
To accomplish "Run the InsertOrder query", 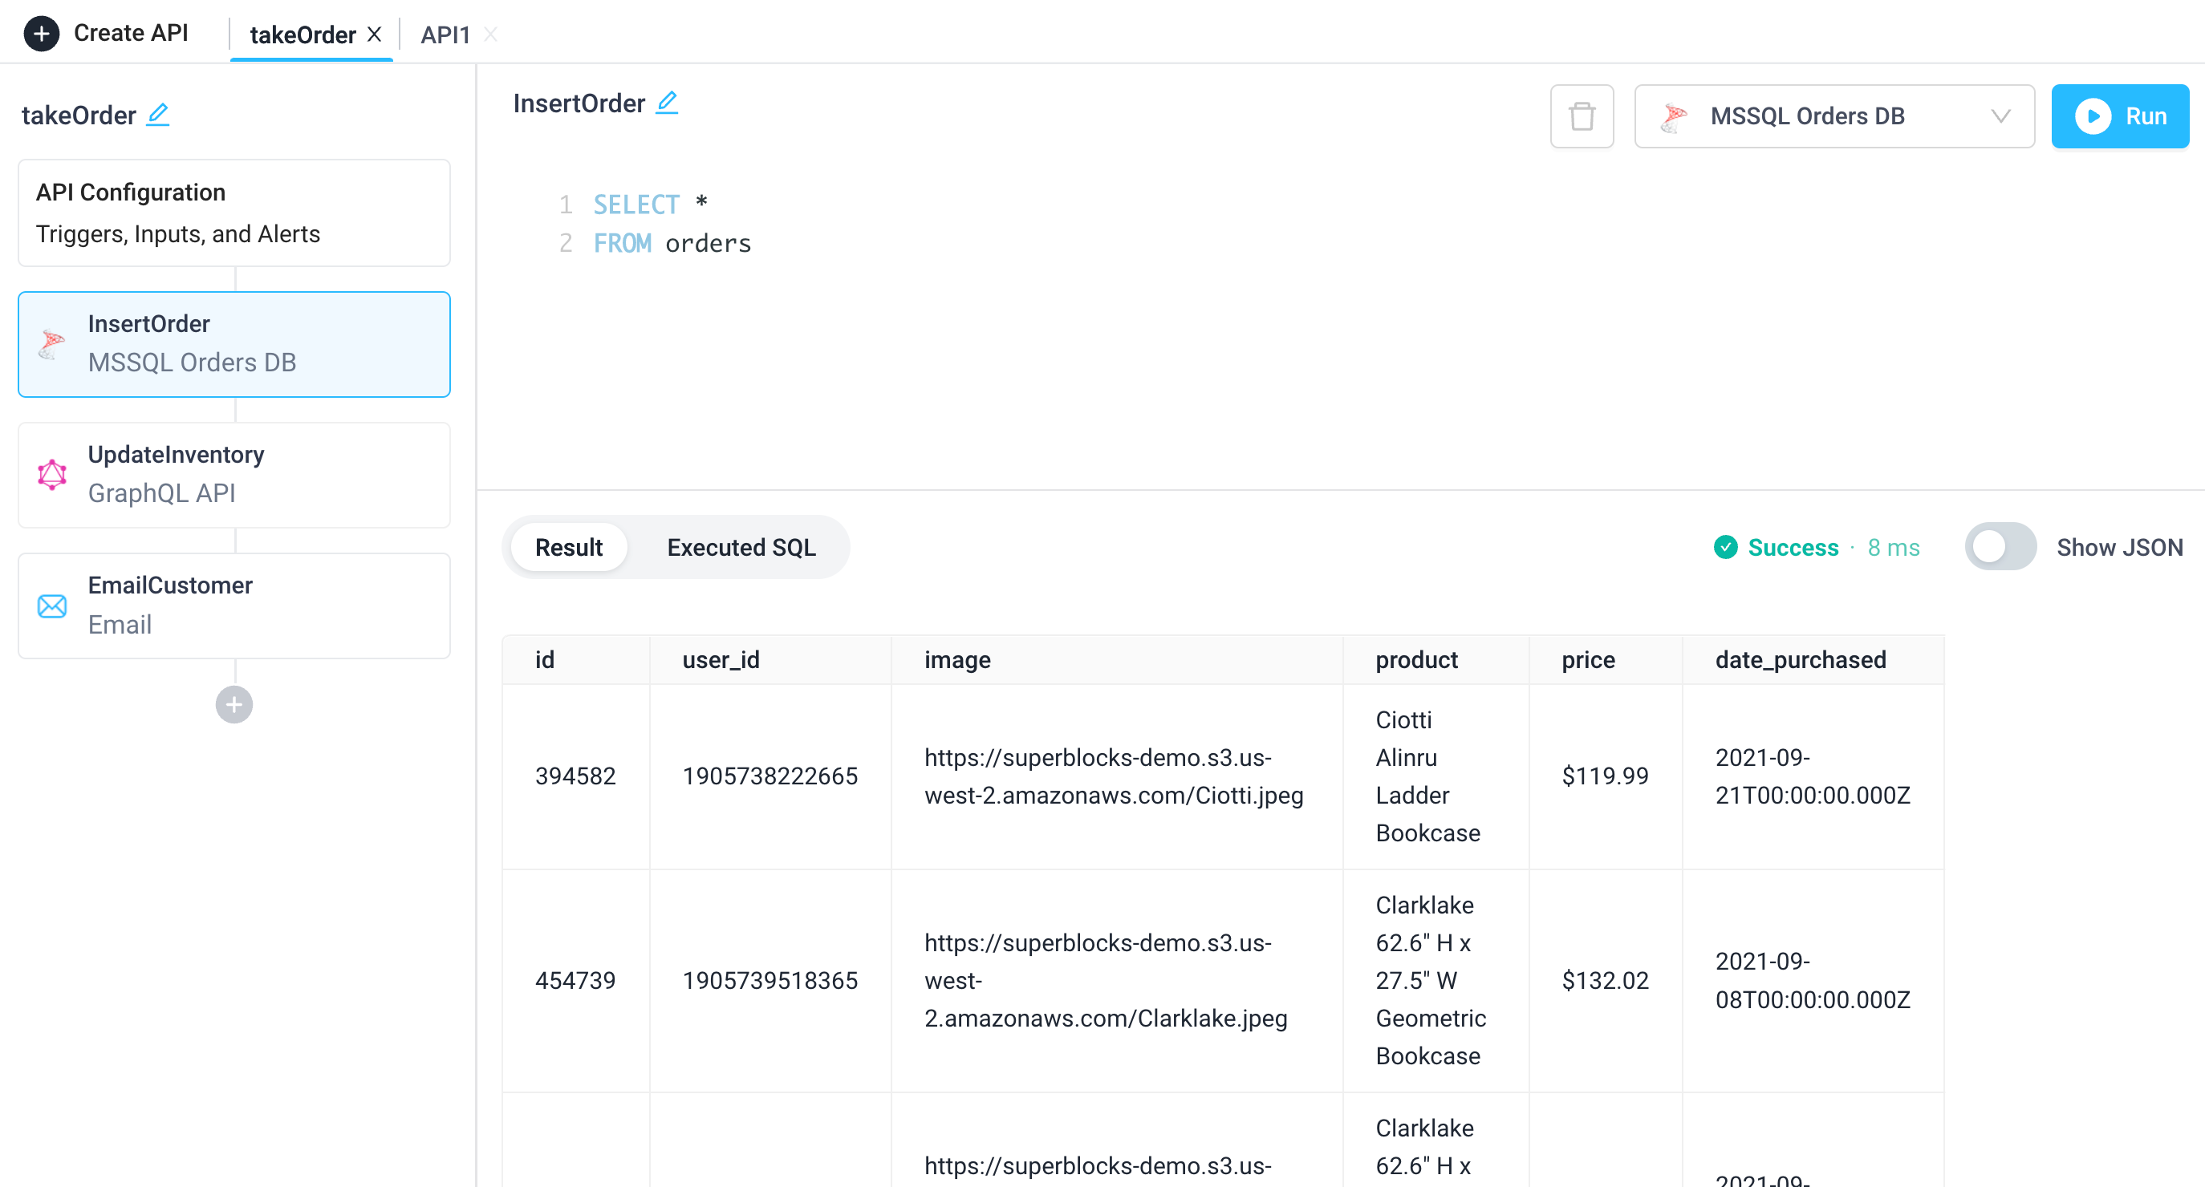I will click(x=2120, y=115).
